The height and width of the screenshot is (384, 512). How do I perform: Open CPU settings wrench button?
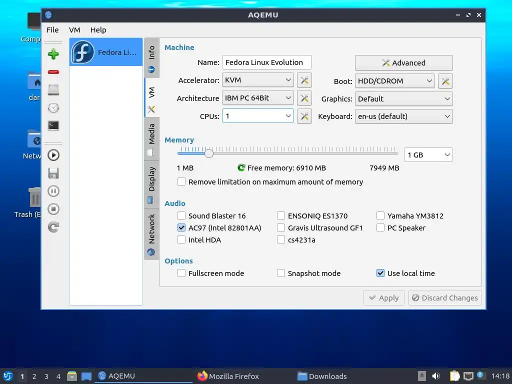304,116
